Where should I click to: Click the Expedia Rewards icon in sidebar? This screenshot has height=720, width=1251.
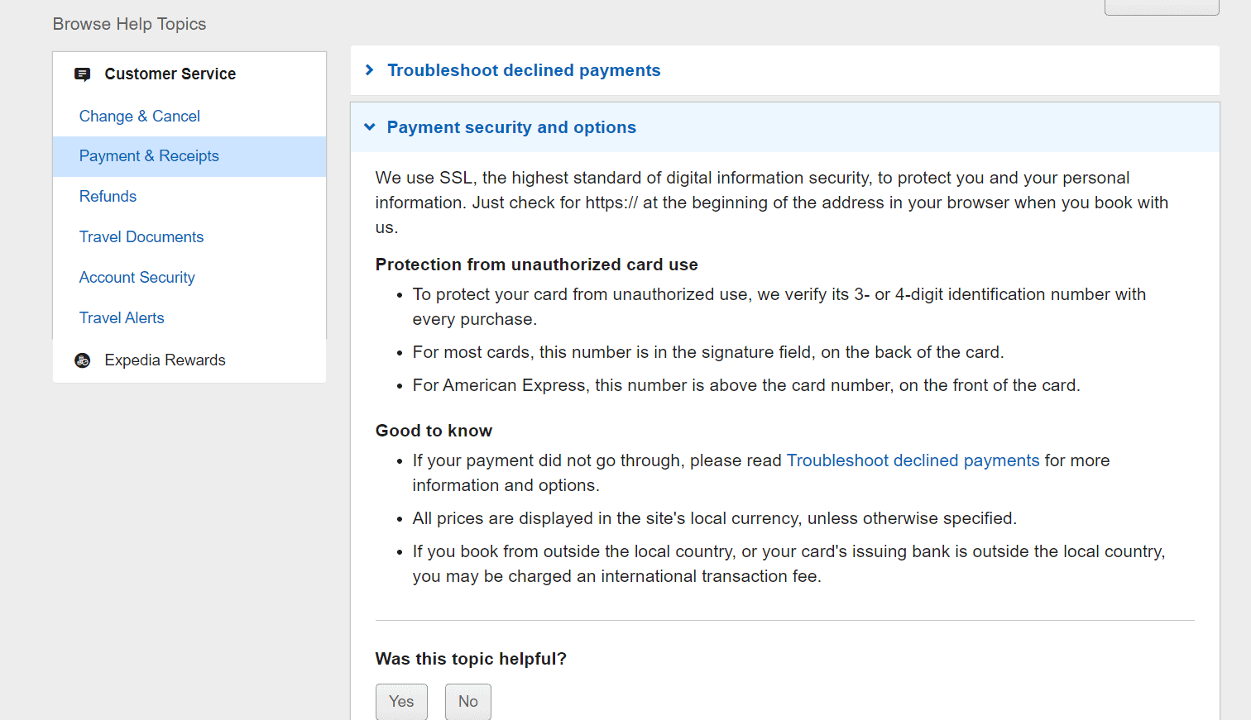point(83,360)
